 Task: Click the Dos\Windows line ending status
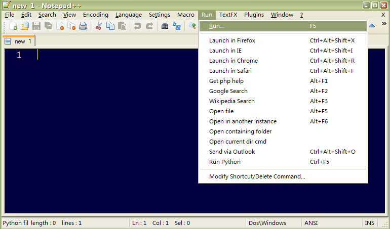[x=274, y=223]
